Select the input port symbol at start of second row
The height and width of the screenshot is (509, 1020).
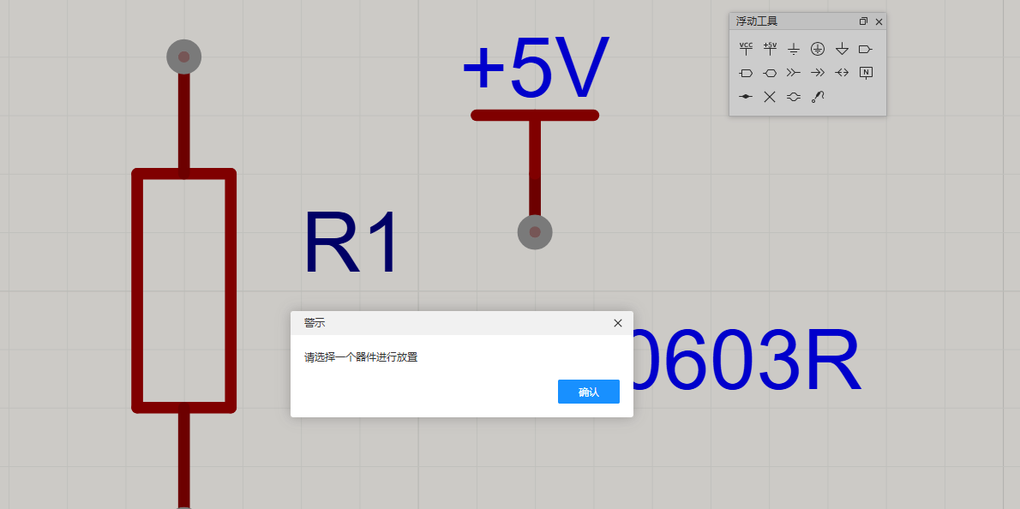click(746, 73)
